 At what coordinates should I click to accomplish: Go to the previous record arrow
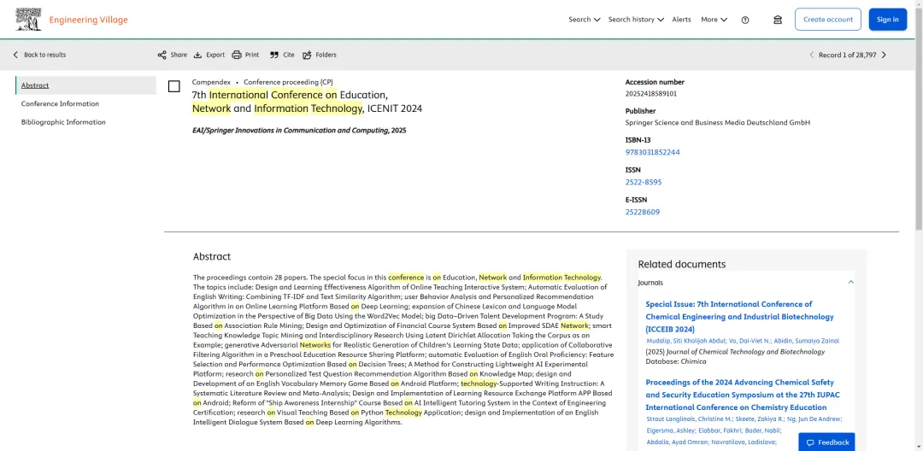tap(812, 55)
